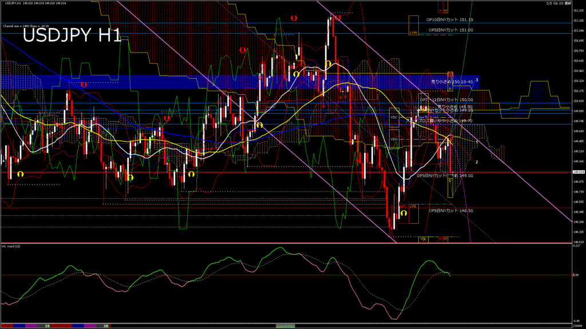Viewport: 586px width, 329px height.
Task: Select the 12日NYカット 150.00 label
Action: (453, 99)
